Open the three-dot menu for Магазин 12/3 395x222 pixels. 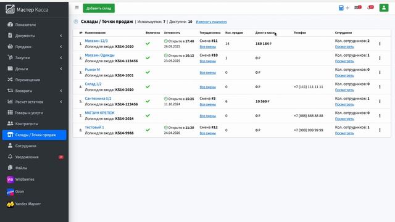(380, 44)
